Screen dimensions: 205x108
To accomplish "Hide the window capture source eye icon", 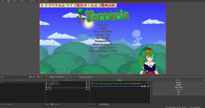I will 86,82.
